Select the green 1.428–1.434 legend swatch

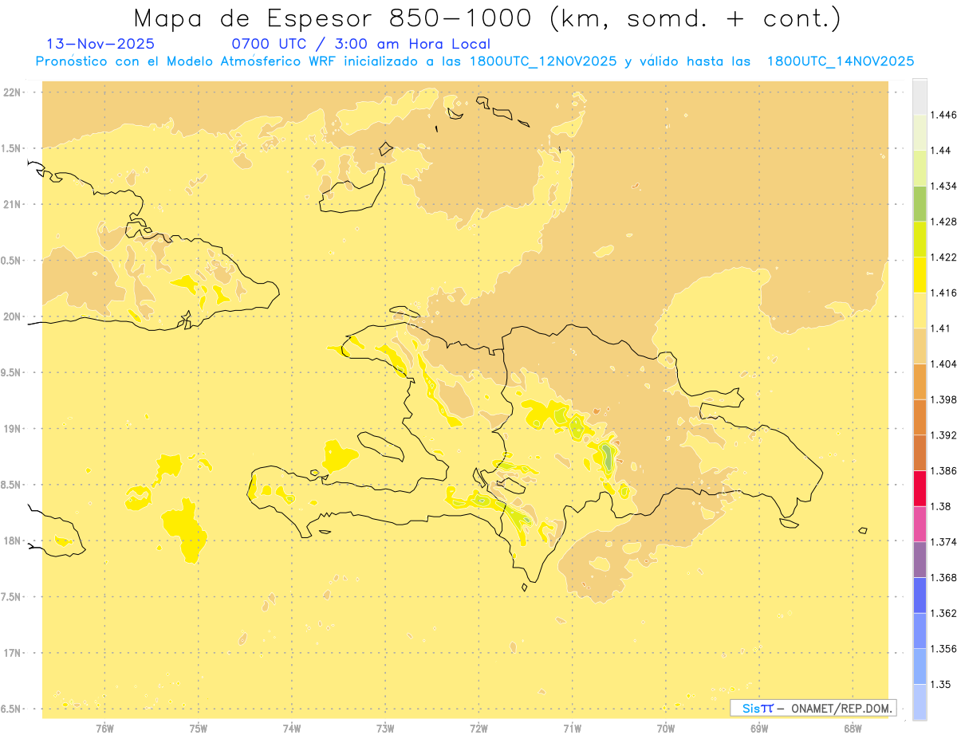[920, 203]
